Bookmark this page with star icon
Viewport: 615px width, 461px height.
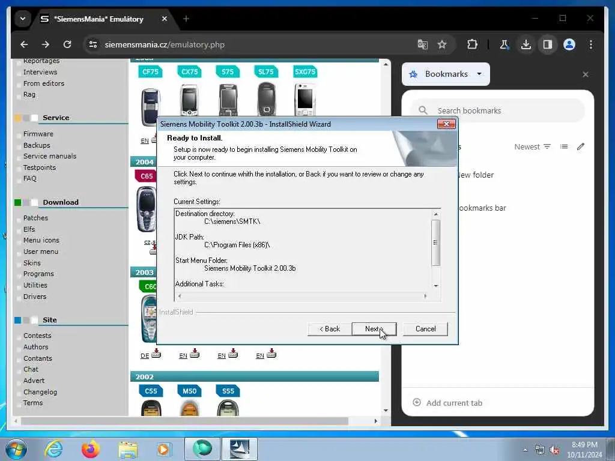[442, 44]
